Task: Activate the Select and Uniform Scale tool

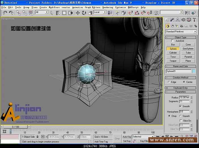Action: coord(90,13)
